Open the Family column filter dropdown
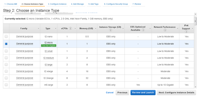Screen dimensions: 199x98 click(38, 29)
